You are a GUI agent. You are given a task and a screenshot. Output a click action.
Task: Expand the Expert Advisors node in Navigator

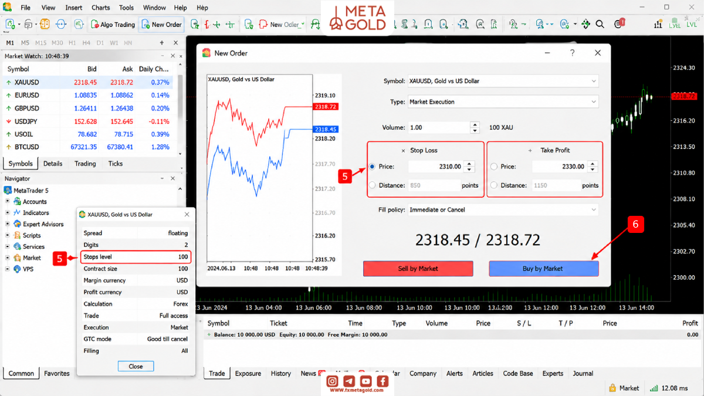point(8,224)
